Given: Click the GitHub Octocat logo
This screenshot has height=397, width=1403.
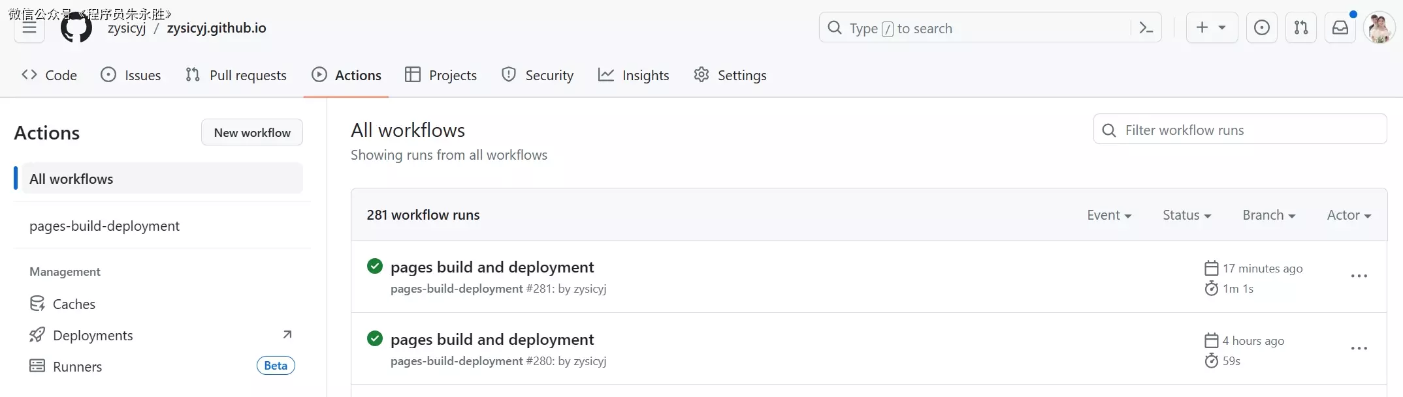Looking at the screenshot, I should 76,28.
